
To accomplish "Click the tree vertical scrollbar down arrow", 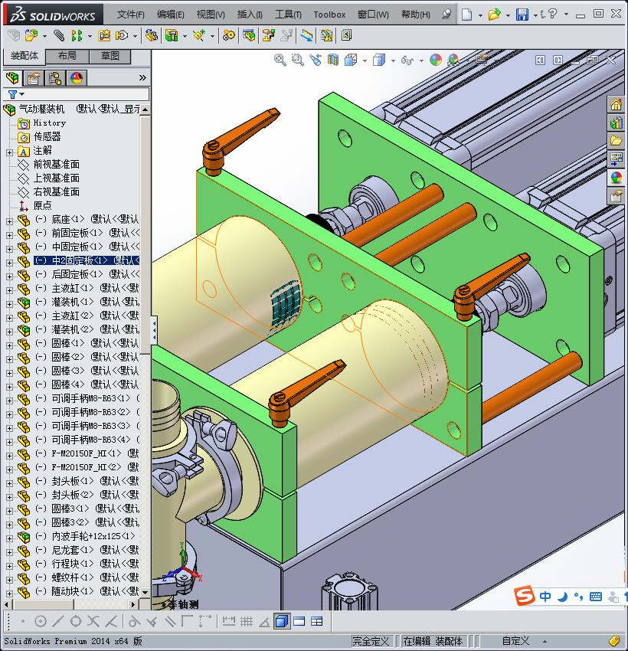I will tap(145, 592).
